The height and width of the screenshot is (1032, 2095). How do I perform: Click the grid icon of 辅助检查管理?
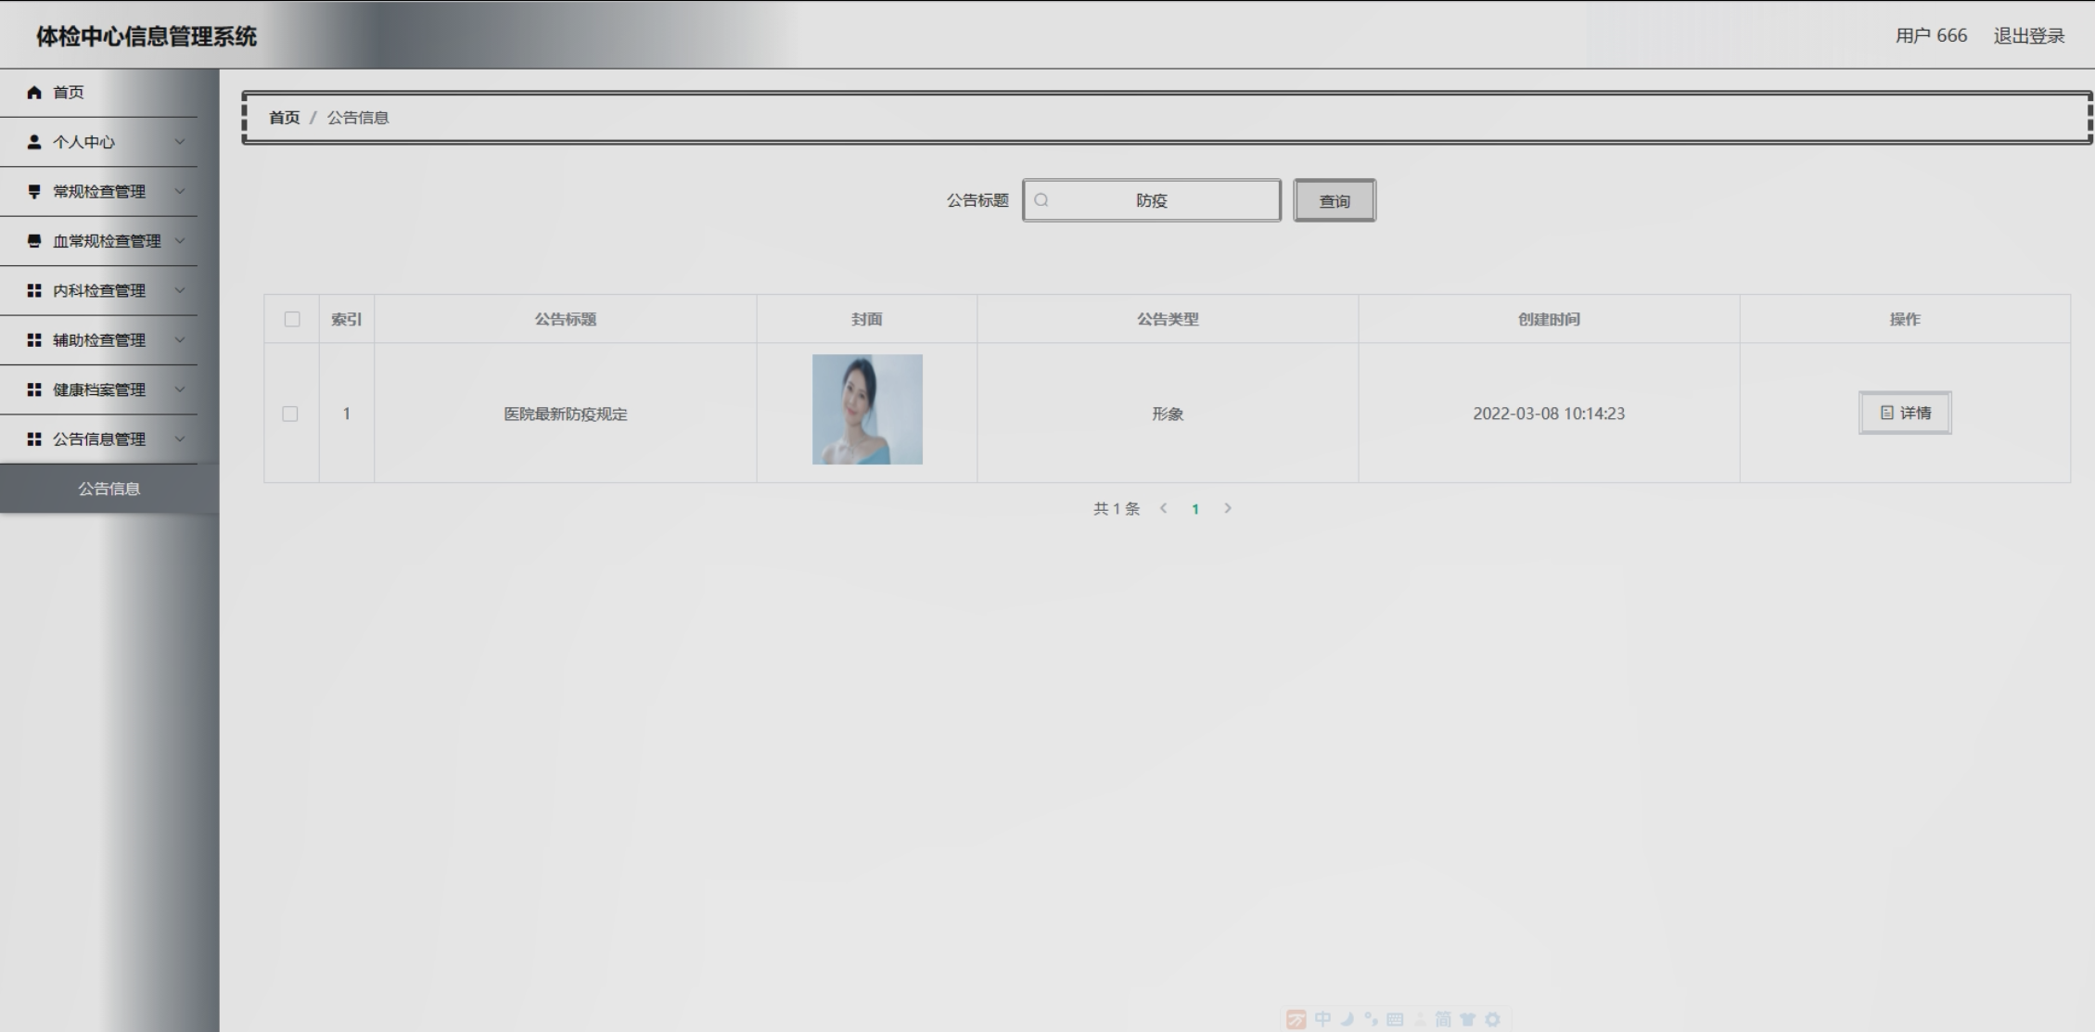click(x=34, y=340)
